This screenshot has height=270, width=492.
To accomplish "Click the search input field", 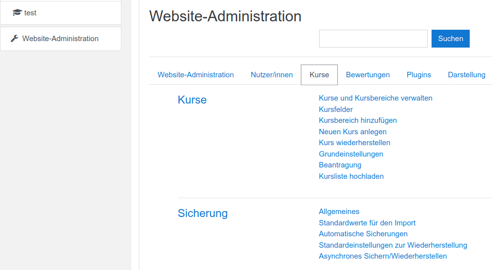I will click(x=373, y=39).
